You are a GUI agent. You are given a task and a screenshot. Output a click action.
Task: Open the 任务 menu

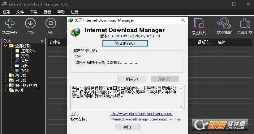pyautogui.click(x=6, y=12)
